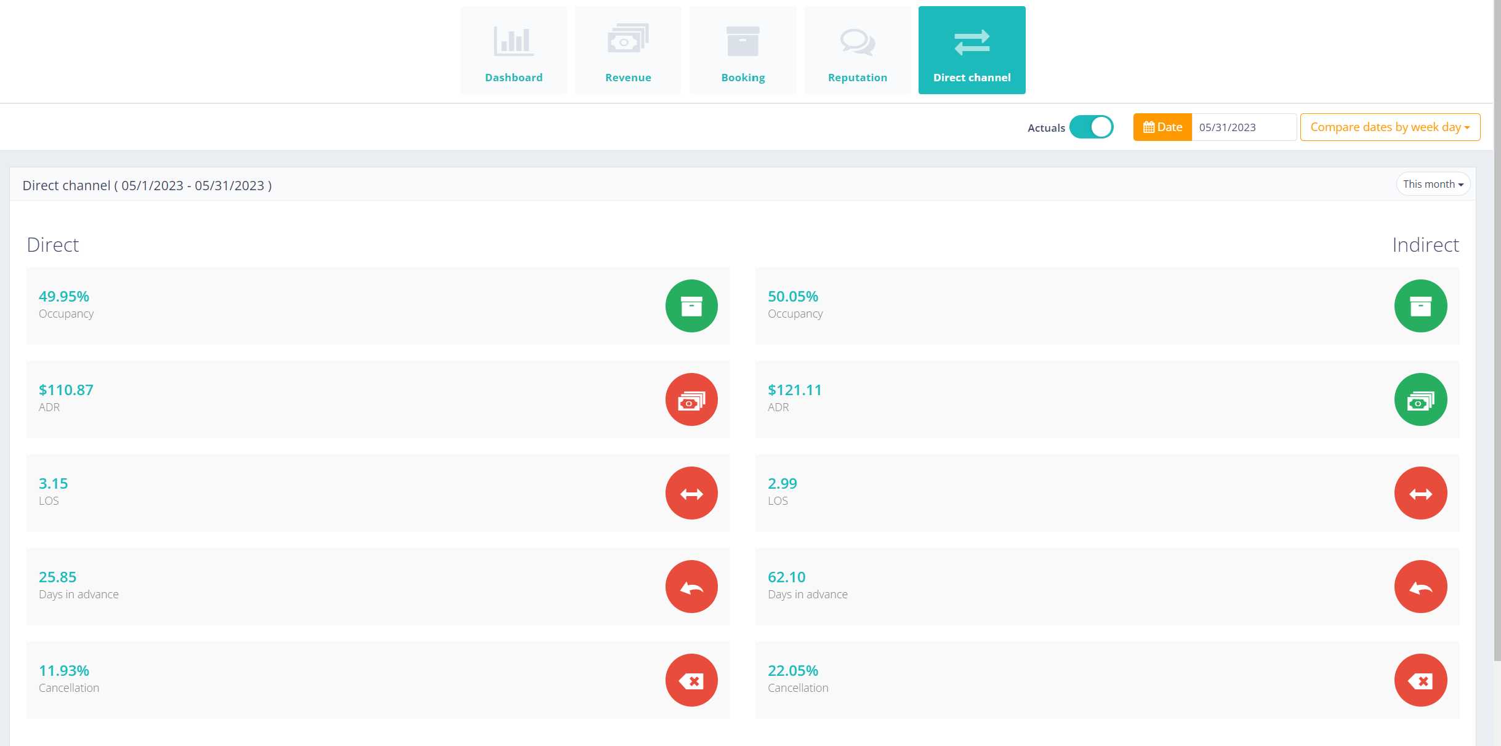The image size is (1501, 746).
Task: Toggle the Actuals switch
Action: (x=1092, y=127)
